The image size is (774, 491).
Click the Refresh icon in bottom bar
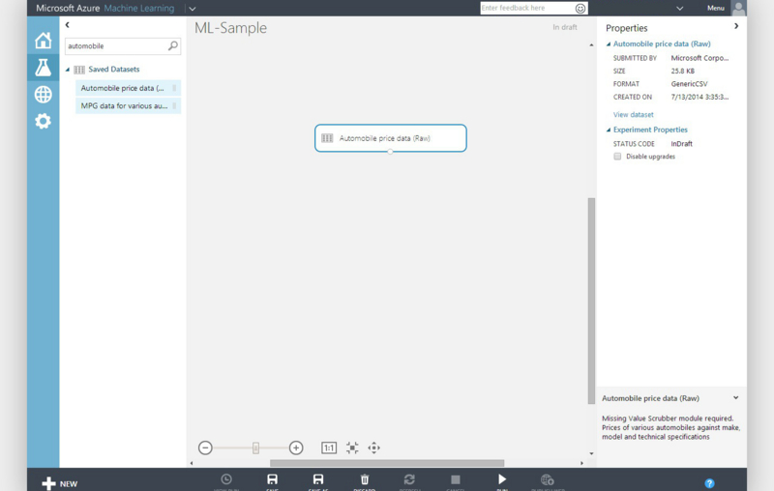click(x=409, y=479)
